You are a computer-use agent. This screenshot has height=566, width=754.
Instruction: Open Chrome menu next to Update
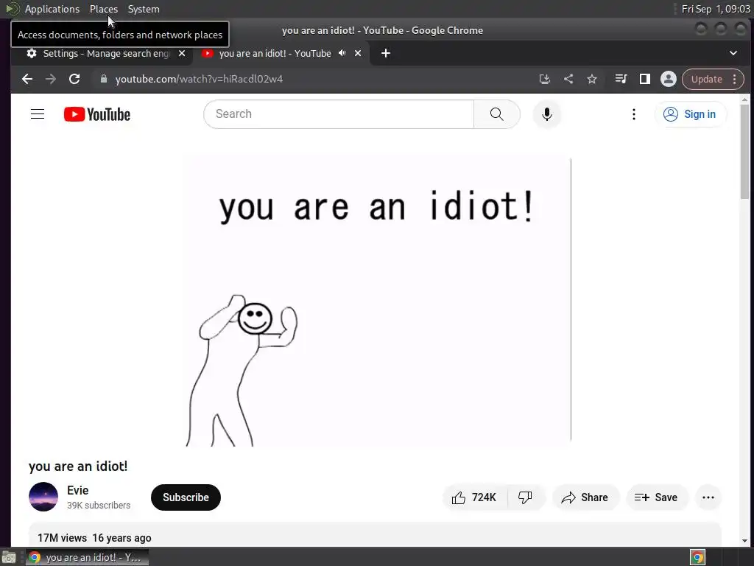(x=734, y=79)
